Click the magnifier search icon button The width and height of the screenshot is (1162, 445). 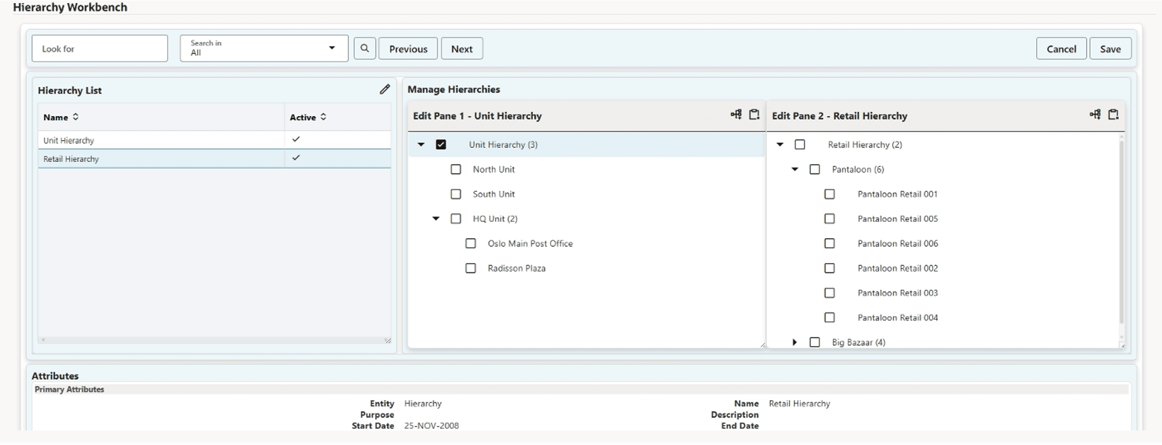[x=364, y=48]
